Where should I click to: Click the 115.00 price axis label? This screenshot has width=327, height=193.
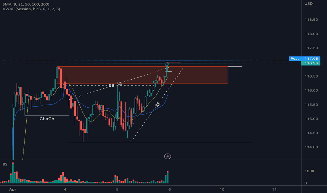pos(311,119)
